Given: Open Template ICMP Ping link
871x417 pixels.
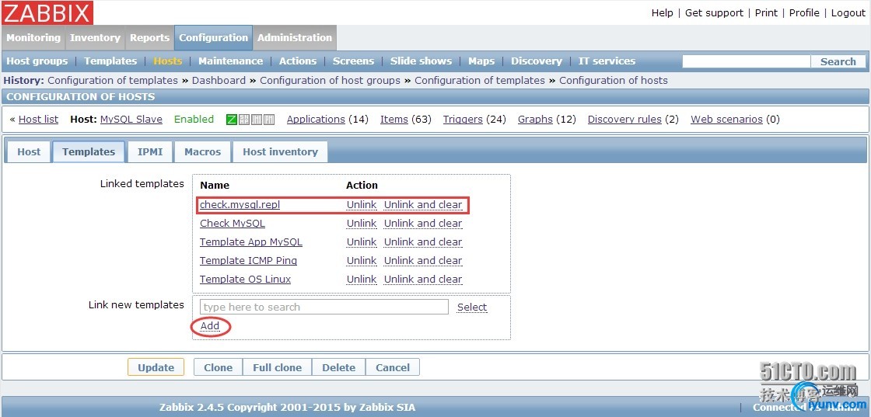Looking at the screenshot, I should pos(248,261).
